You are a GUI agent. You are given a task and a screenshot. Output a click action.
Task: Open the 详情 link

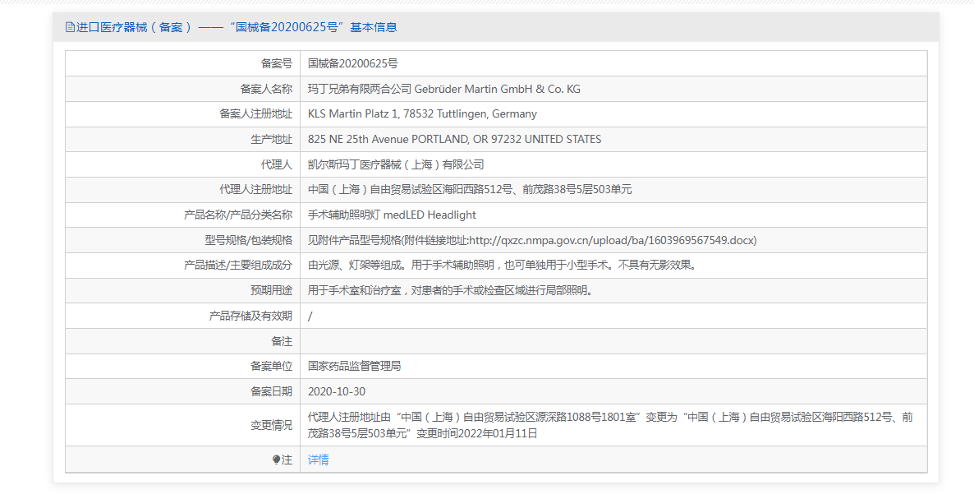point(318,460)
